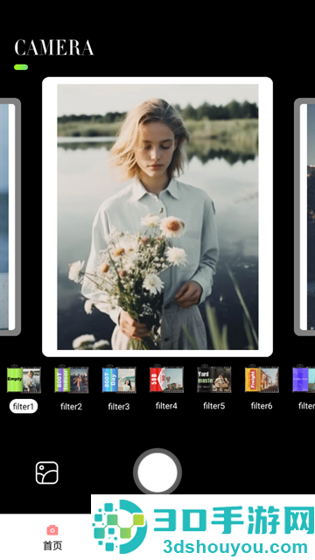Switch to the previous preview card

[x=10, y=217]
